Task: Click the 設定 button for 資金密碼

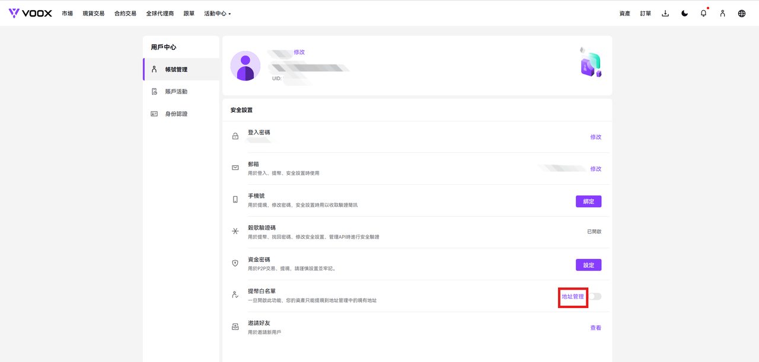Action: [x=589, y=265]
